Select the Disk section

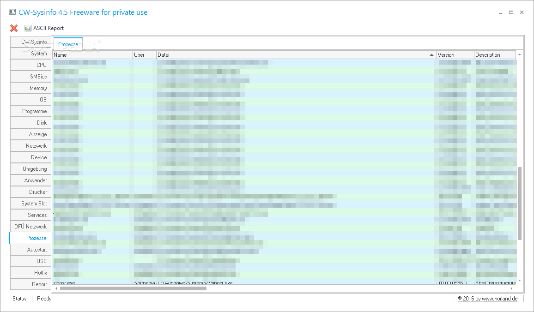pos(30,123)
